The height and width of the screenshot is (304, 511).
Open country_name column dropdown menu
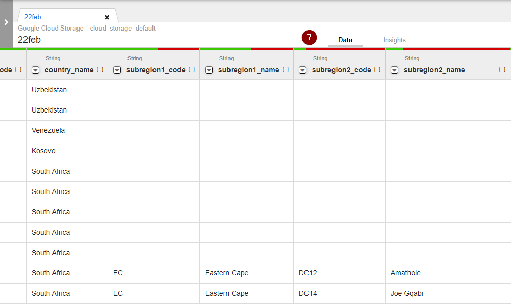[x=36, y=70]
